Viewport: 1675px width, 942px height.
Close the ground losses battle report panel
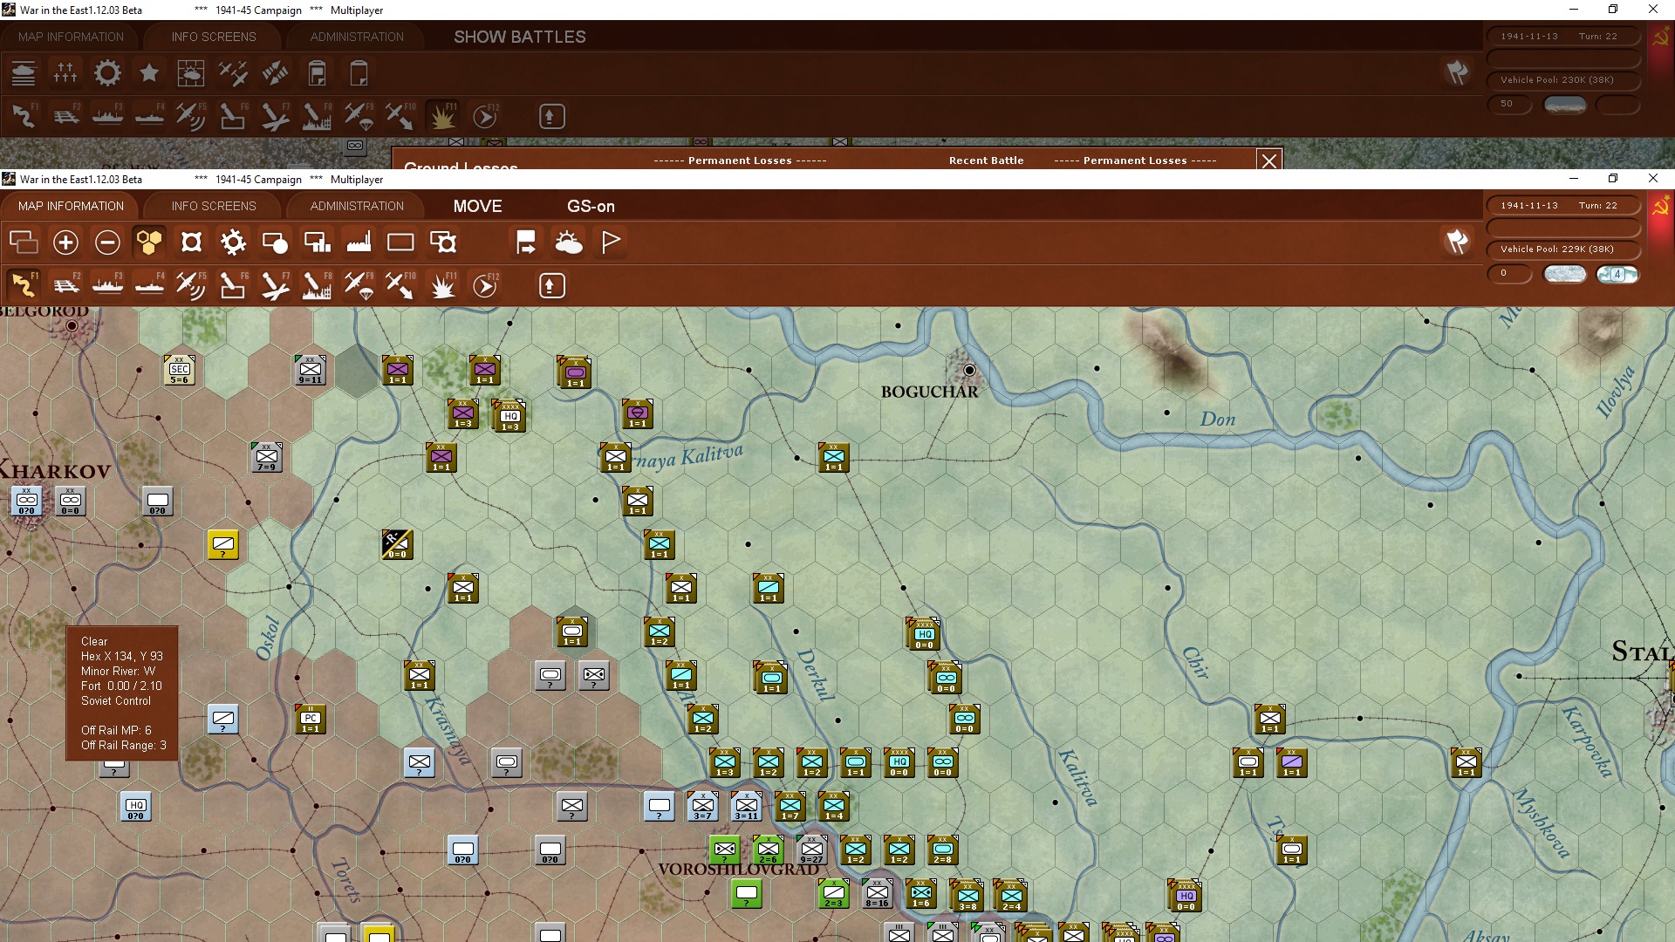[x=1269, y=160]
